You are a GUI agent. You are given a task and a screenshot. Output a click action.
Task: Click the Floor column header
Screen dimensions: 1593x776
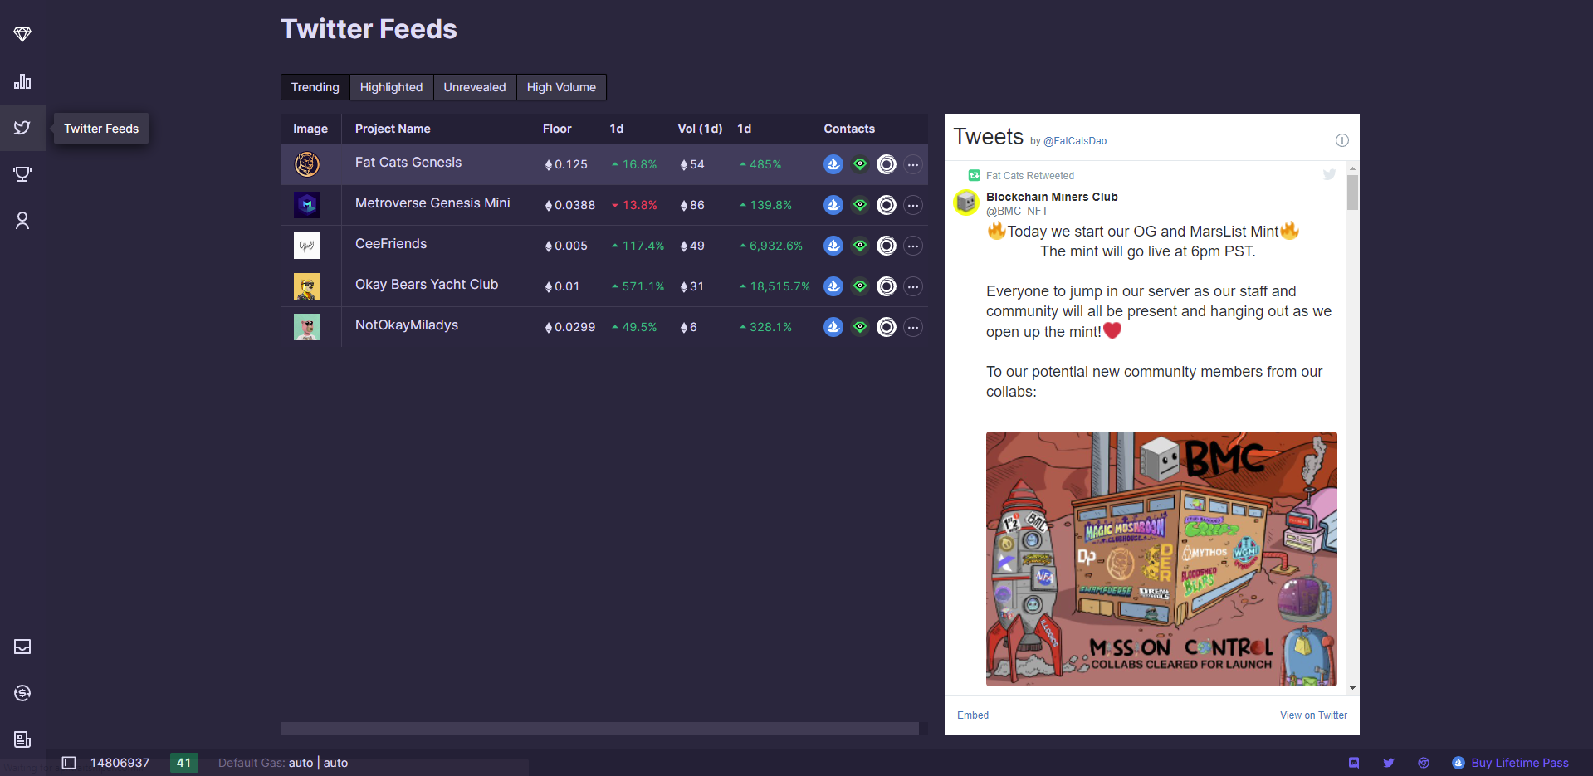[557, 129]
